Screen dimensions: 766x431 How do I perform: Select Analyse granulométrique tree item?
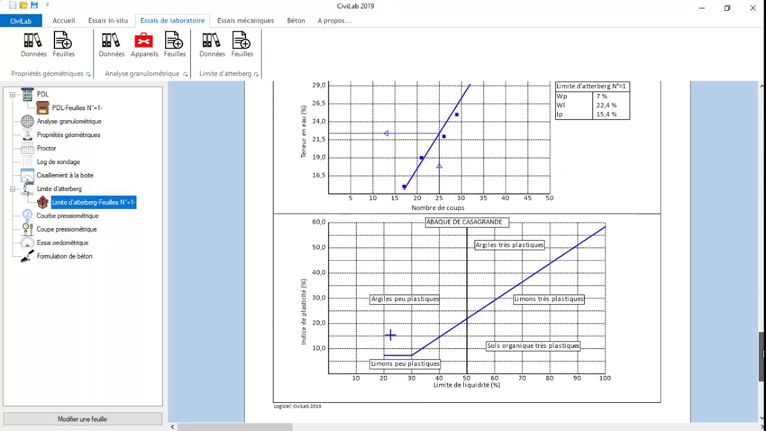[x=69, y=122]
